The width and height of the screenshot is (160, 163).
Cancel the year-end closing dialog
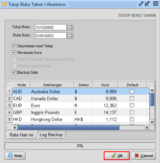coord(143,156)
